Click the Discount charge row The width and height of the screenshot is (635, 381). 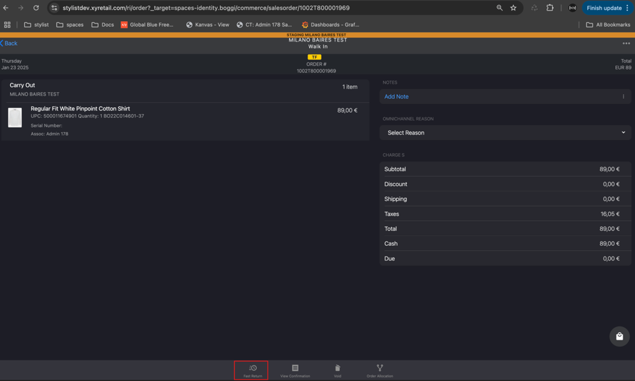pyautogui.click(x=505, y=184)
